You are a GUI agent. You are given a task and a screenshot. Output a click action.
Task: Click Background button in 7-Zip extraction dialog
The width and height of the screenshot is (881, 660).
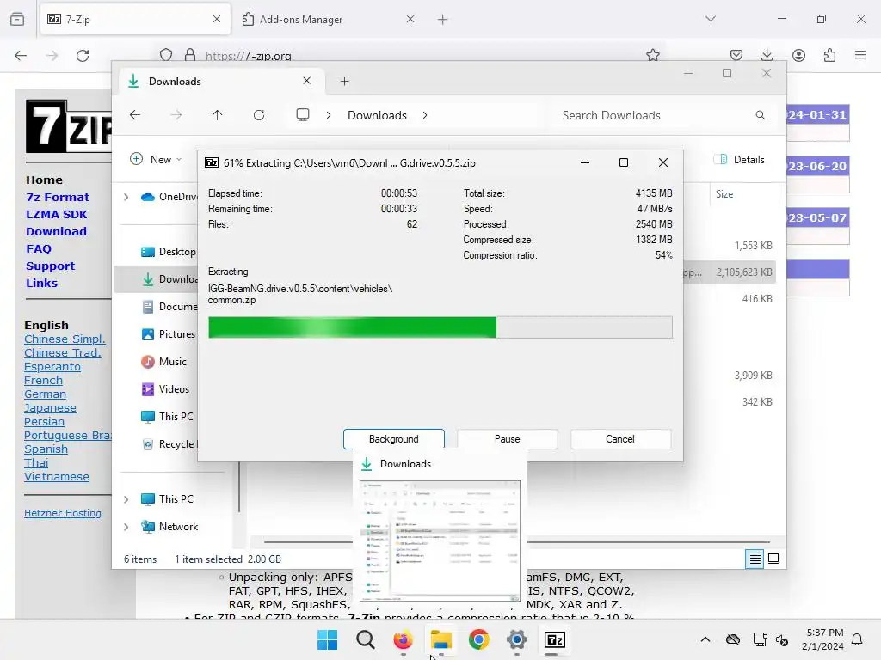point(393,439)
